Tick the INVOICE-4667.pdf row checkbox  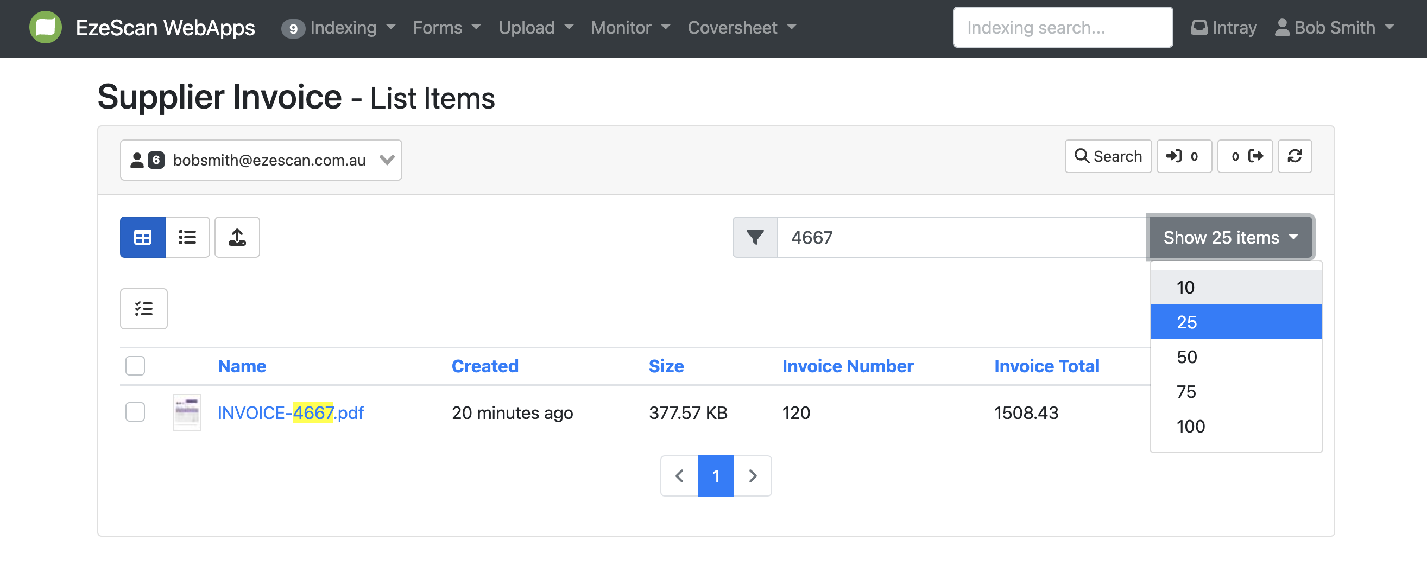coord(135,412)
